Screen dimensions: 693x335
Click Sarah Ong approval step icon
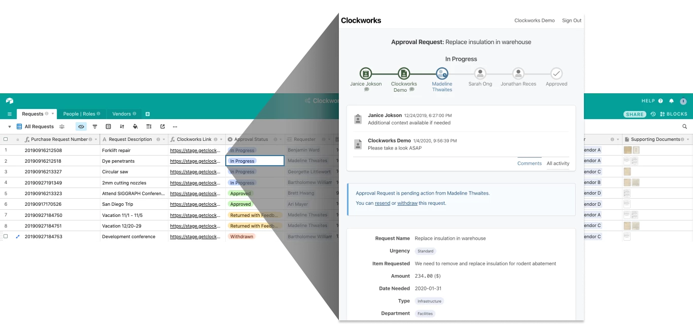pyautogui.click(x=480, y=73)
